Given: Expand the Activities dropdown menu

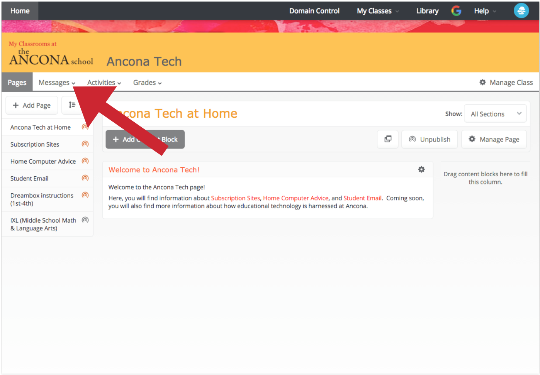Looking at the screenshot, I should [x=104, y=83].
